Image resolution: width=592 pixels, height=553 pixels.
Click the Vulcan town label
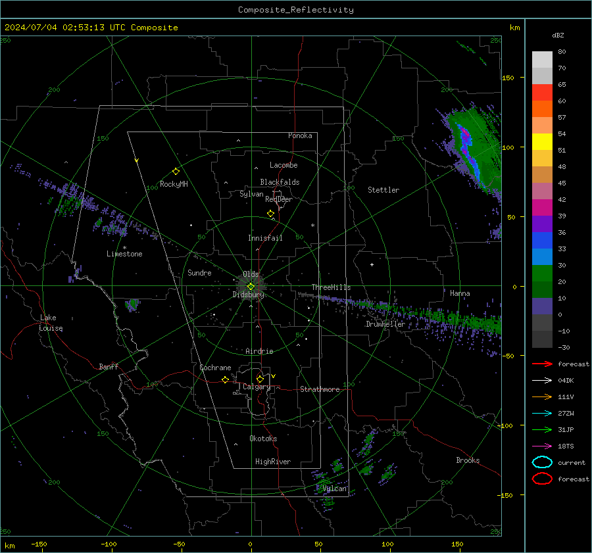coord(334,489)
